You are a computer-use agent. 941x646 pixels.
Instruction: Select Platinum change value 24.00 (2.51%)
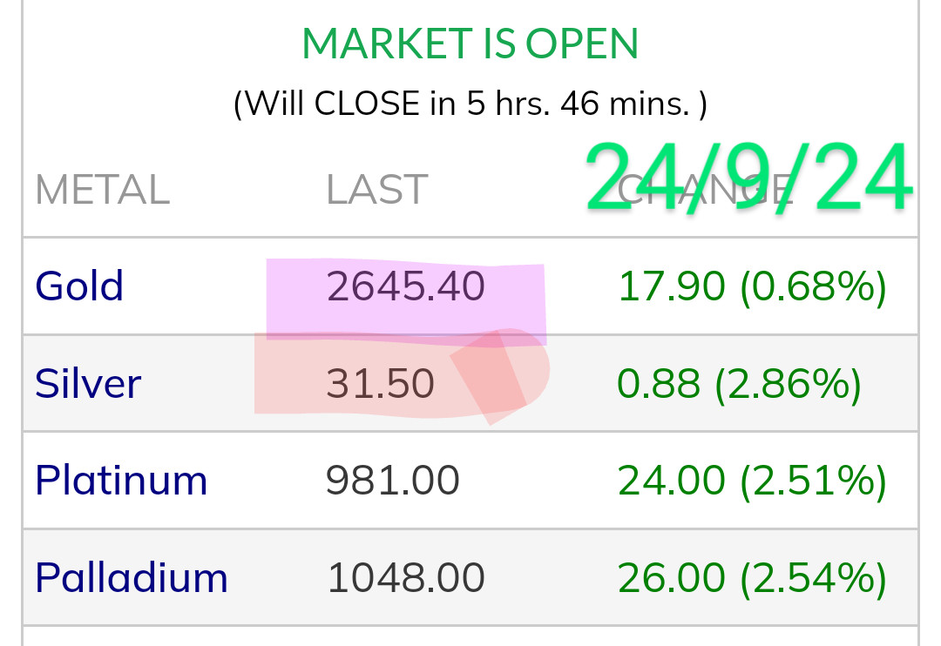pos(751,481)
